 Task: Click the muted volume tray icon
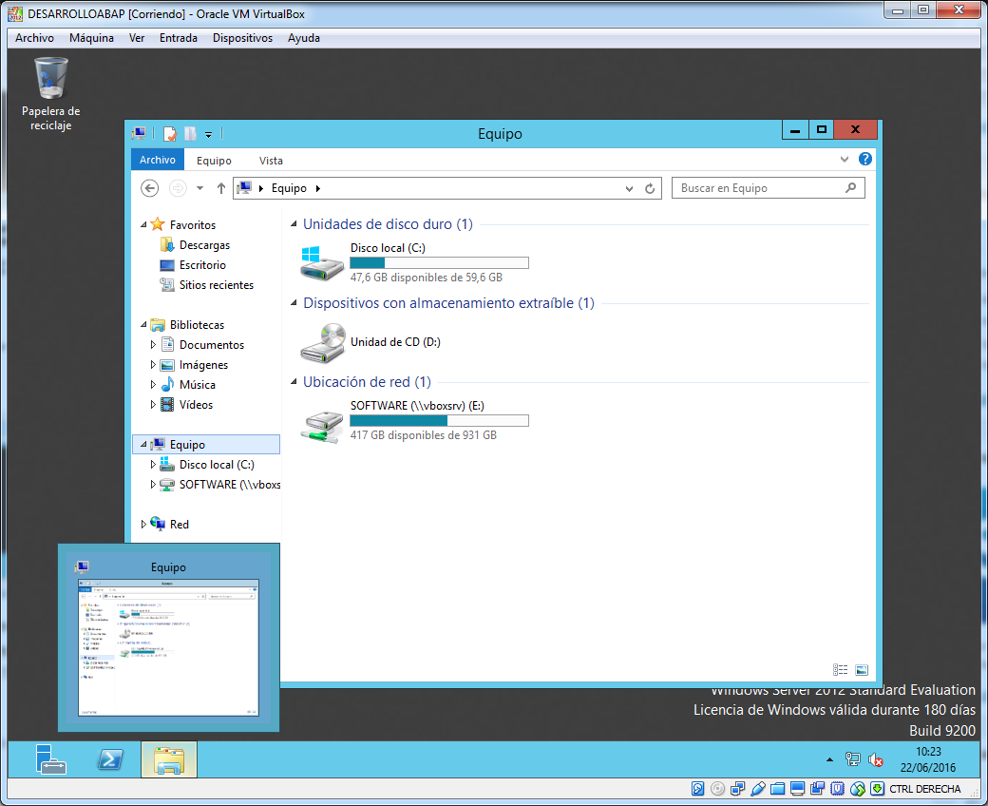(x=876, y=760)
